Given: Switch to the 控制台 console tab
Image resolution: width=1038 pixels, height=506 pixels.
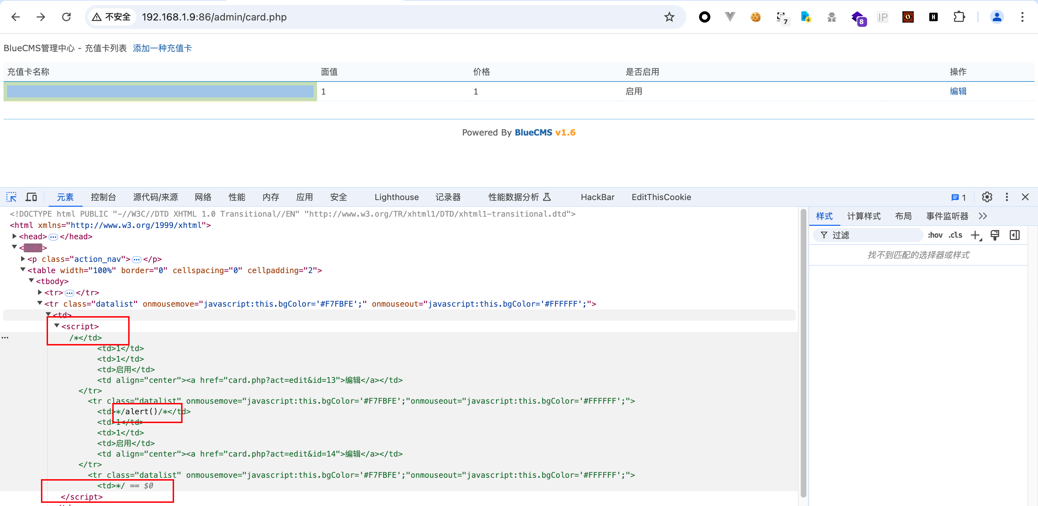Looking at the screenshot, I should point(103,197).
